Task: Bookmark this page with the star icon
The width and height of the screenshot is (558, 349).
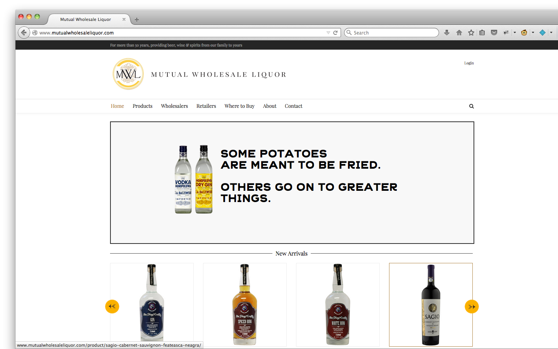Action: (x=471, y=33)
